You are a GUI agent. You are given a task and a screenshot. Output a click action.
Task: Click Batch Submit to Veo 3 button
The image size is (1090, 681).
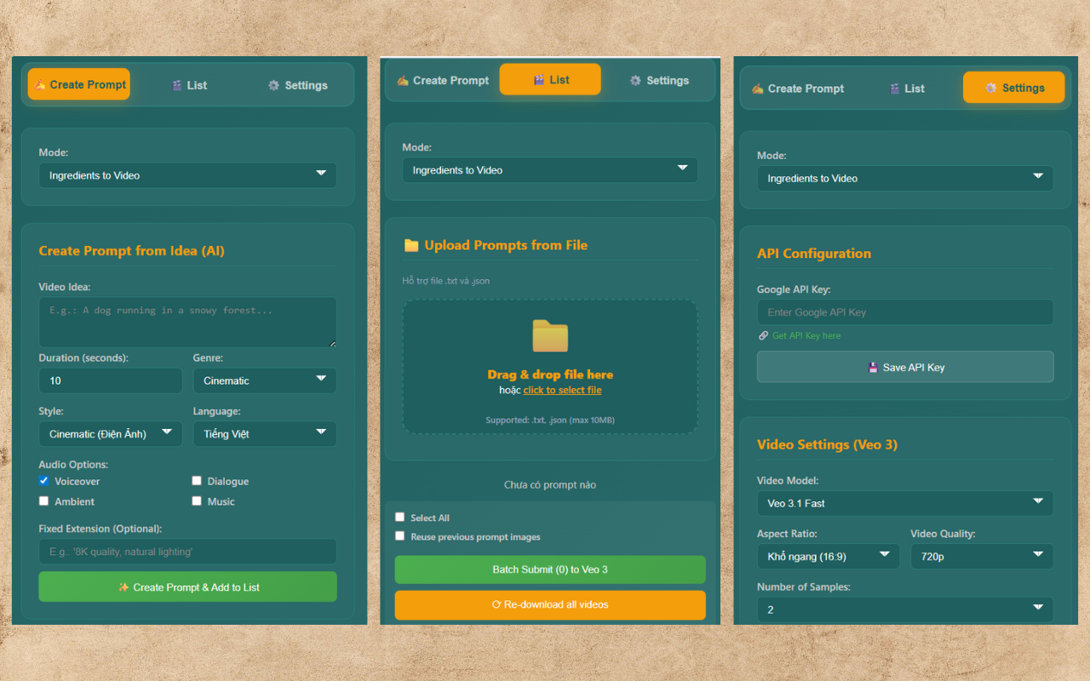click(x=550, y=569)
